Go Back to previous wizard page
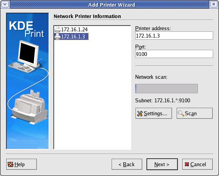 coord(127,164)
